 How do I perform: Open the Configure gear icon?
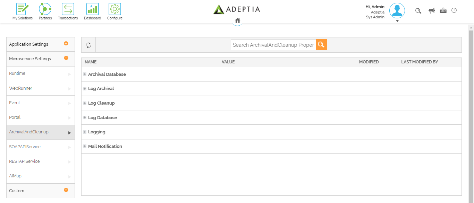pos(115,9)
